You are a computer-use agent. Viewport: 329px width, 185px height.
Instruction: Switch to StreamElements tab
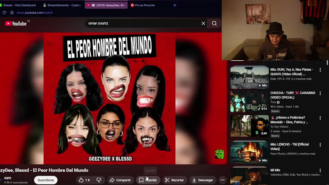point(62,5)
